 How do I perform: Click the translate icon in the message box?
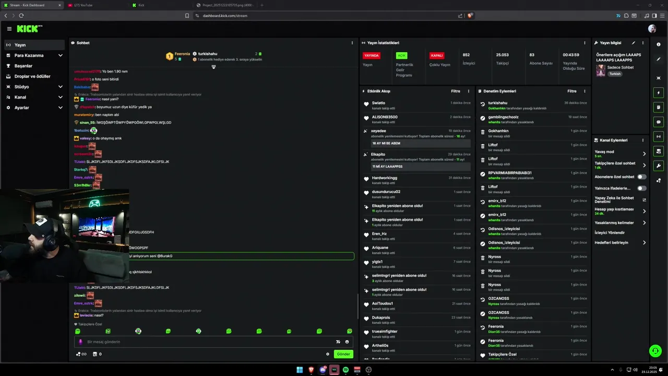click(x=338, y=342)
